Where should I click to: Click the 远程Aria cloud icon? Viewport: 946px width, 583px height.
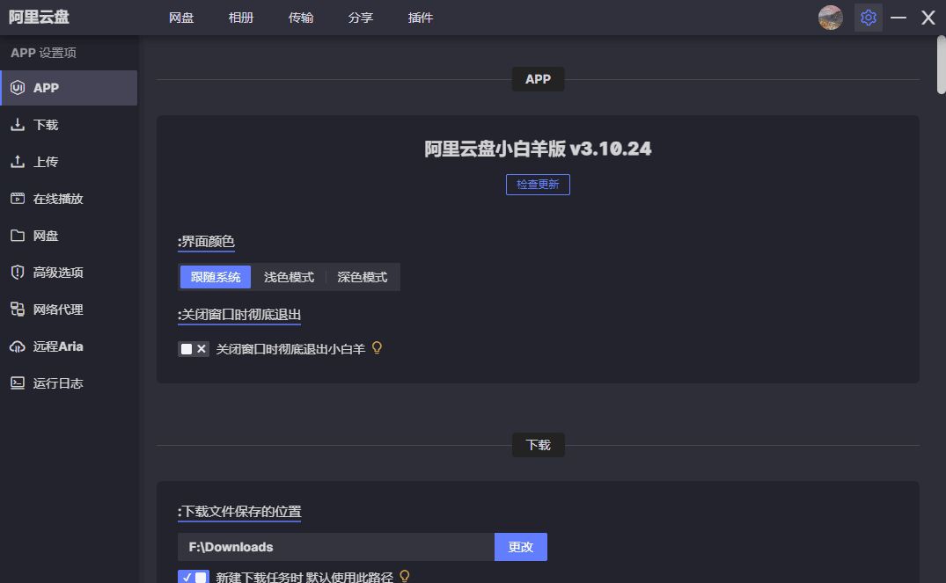(x=18, y=346)
